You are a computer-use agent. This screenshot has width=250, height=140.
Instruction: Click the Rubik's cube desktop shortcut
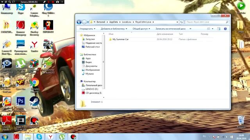[34, 66]
